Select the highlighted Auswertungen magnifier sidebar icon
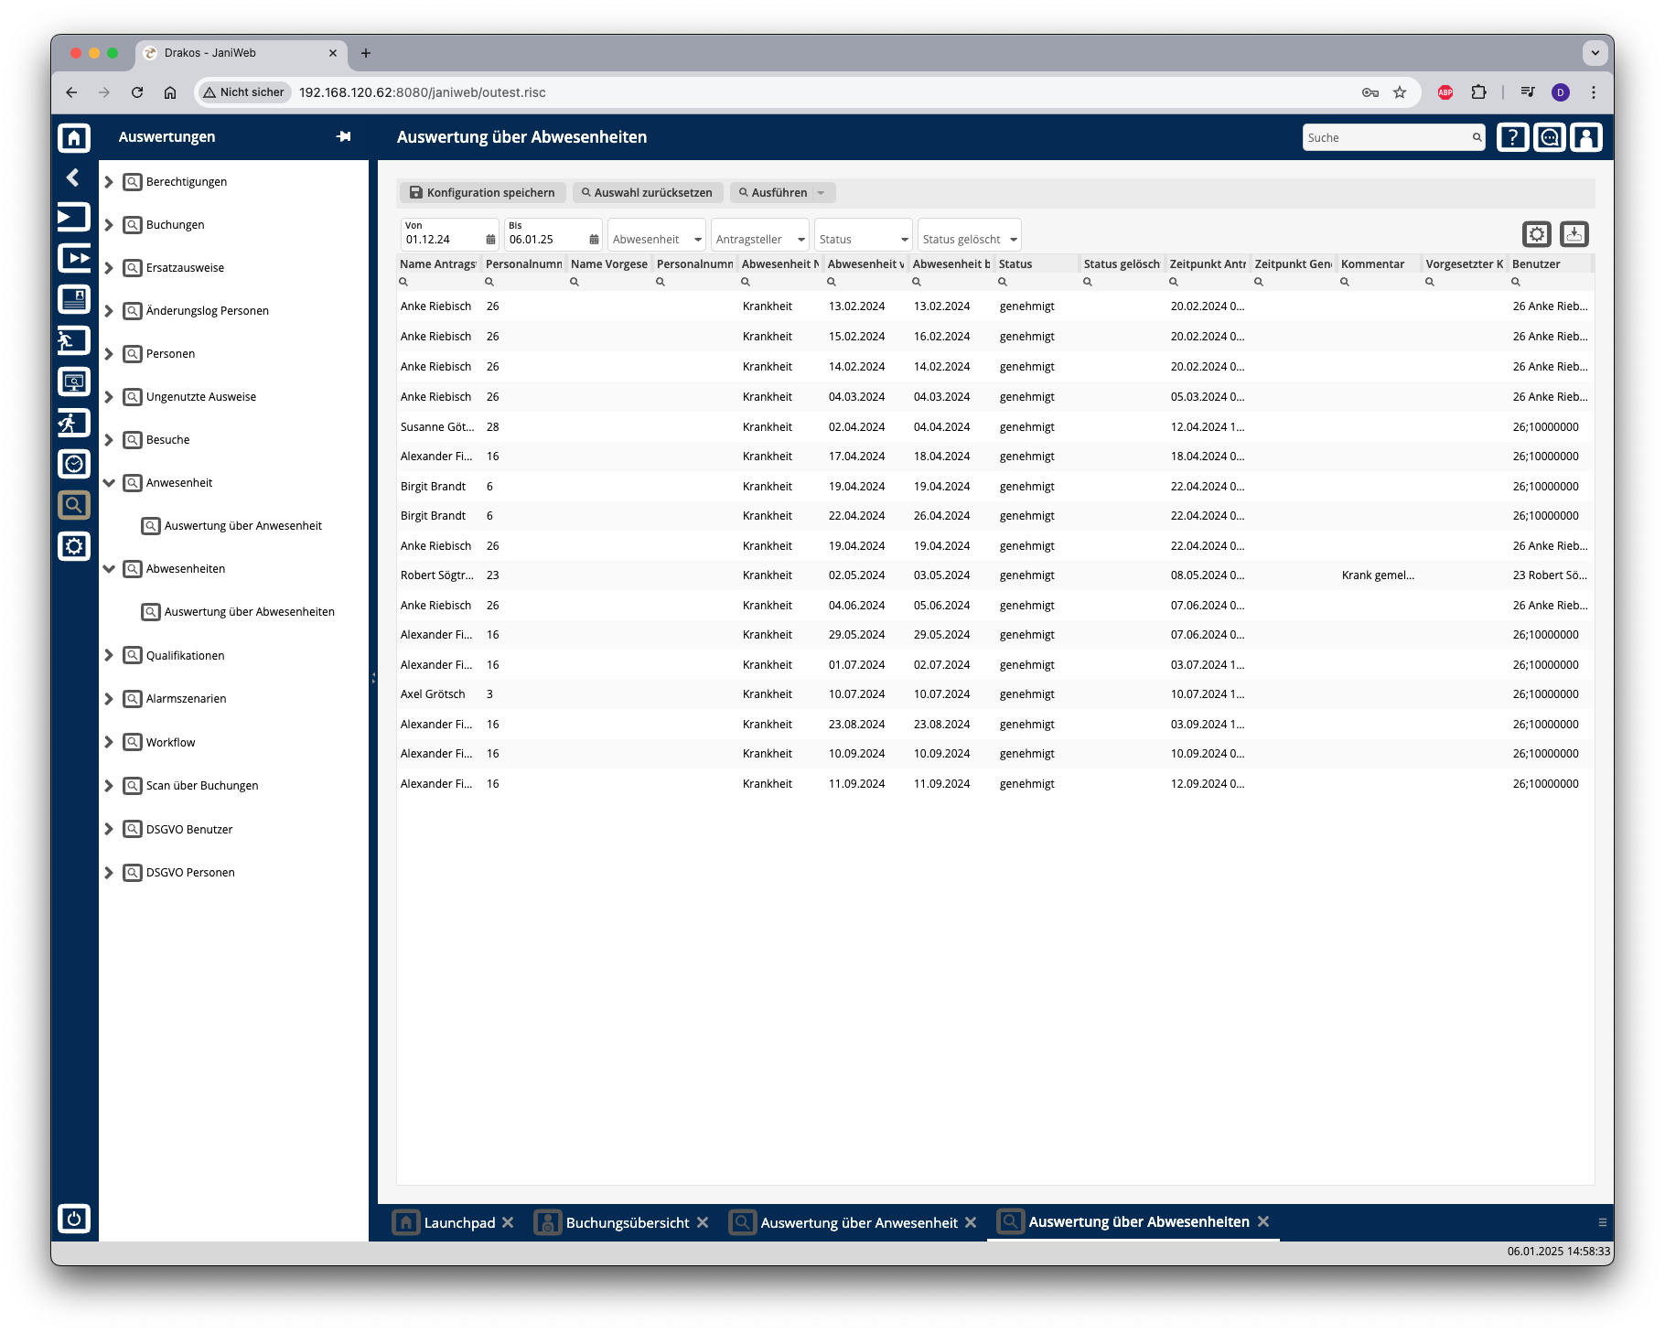Image resolution: width=1665 pixels, height=1333 pixels. point(74,505)
